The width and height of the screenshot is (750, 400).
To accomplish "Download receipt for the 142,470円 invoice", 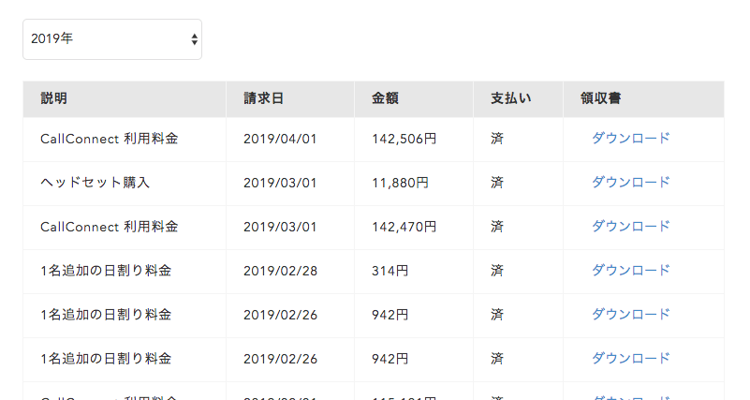I will (630, 227).
